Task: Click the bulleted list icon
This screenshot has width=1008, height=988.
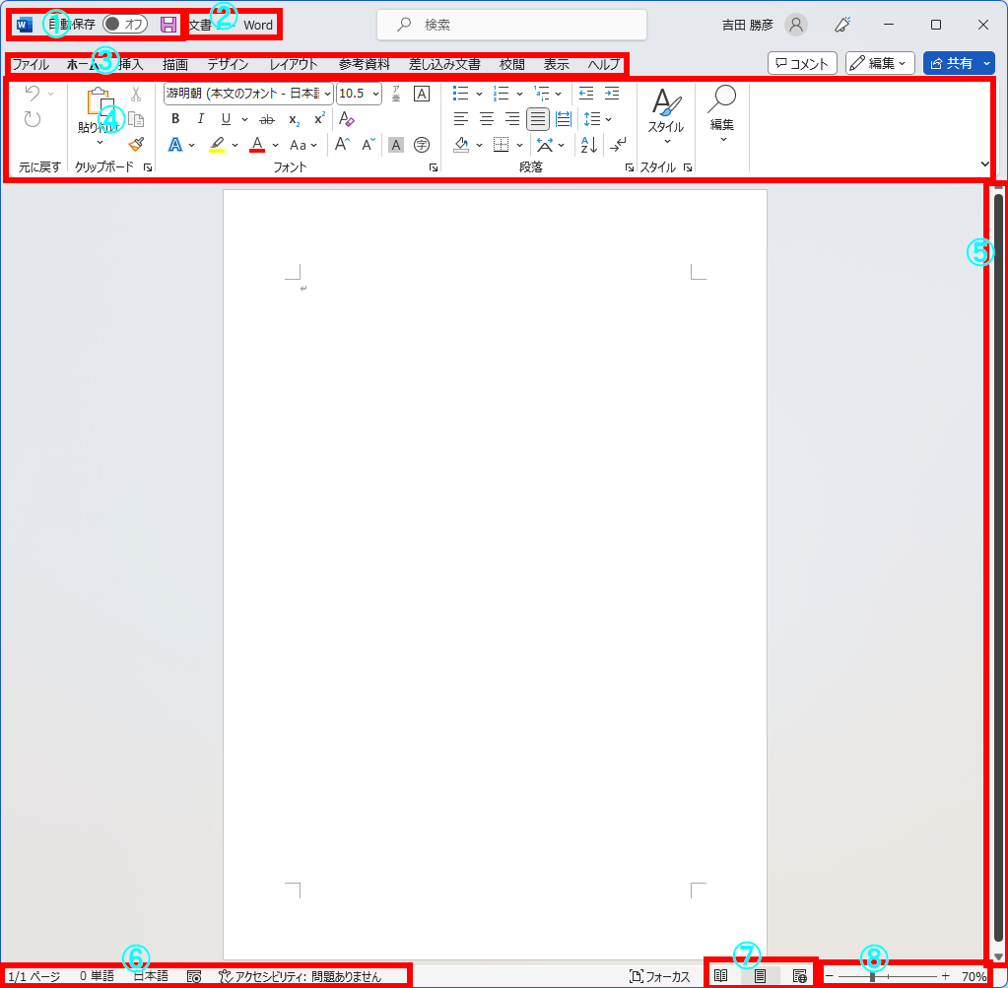Action: click(x=460, y=94)
